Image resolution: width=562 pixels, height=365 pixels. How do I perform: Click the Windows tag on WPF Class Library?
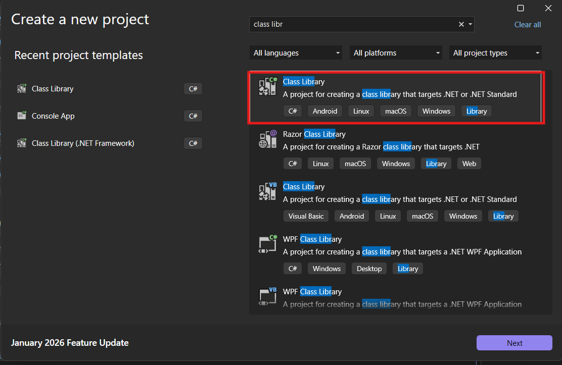pyautogui.click(x=326, y=268)
